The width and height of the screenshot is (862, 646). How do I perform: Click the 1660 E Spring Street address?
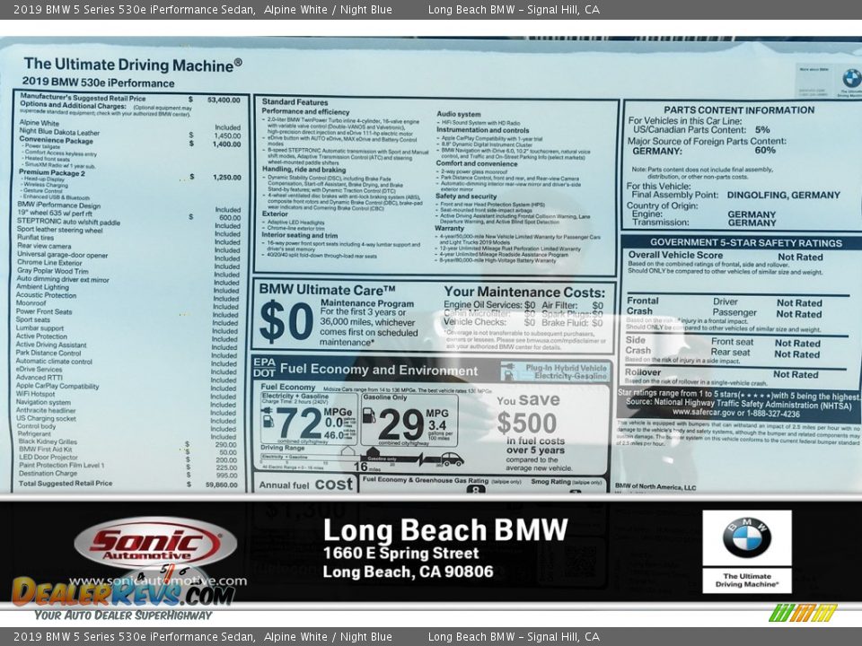tap(400, 554)
